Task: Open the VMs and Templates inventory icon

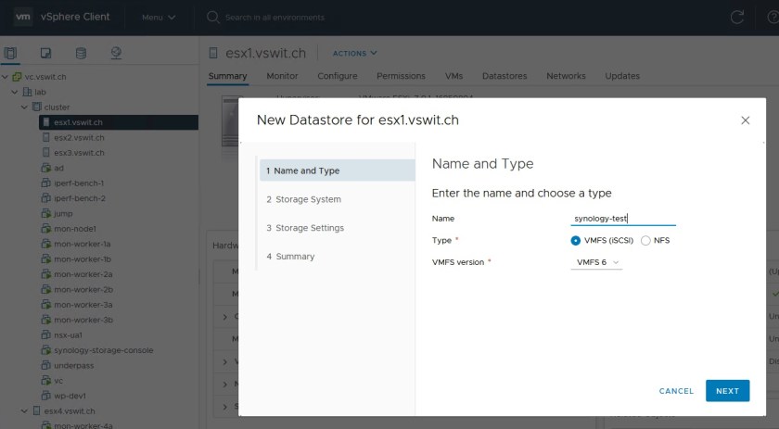Action: coord(45,53)
